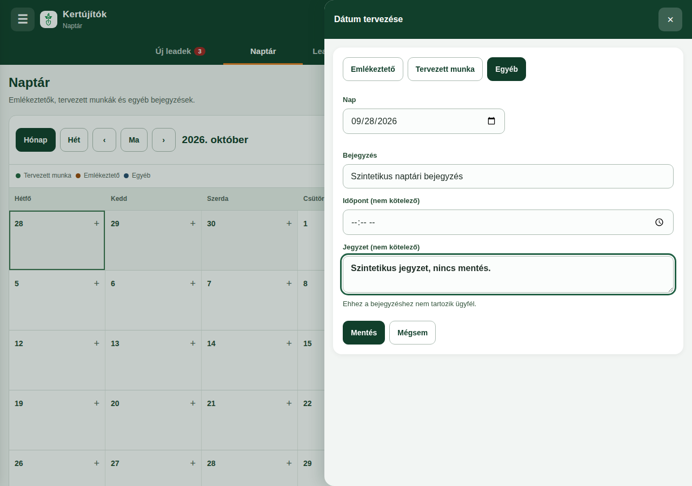Click the Jegyzet textarea
This screenshot has height=486, width=692.
pos(508,274)
